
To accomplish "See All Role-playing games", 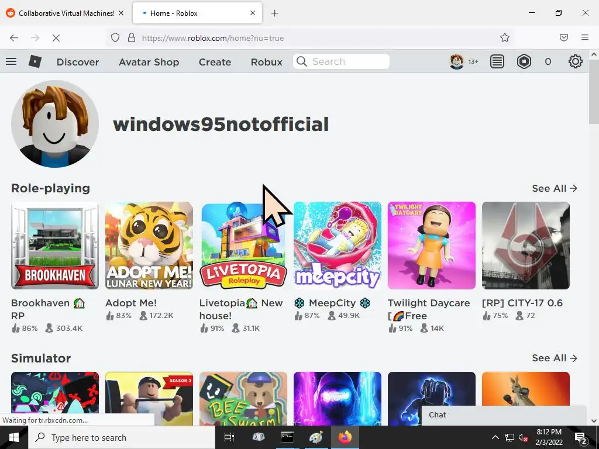I will point(555,188).
